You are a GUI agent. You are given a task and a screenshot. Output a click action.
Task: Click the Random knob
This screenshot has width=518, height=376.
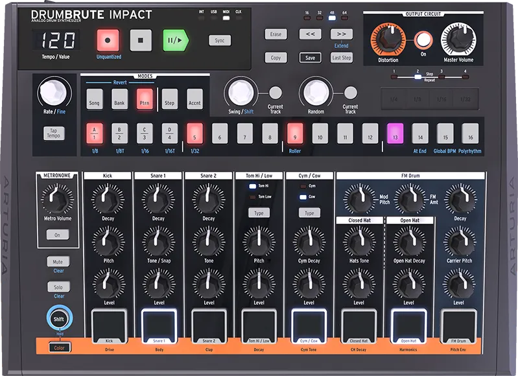click(316, 92)
